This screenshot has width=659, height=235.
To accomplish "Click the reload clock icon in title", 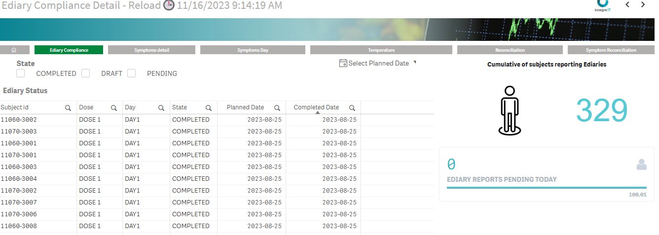I will click(169, 5).
